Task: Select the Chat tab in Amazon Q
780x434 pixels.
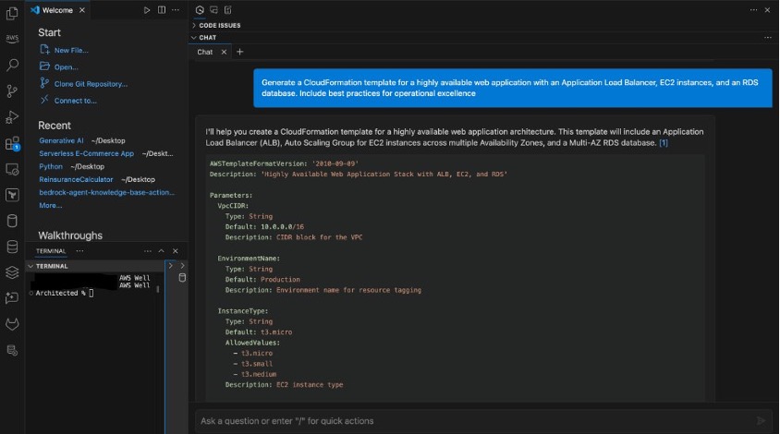Action: (x=205, y=52)
